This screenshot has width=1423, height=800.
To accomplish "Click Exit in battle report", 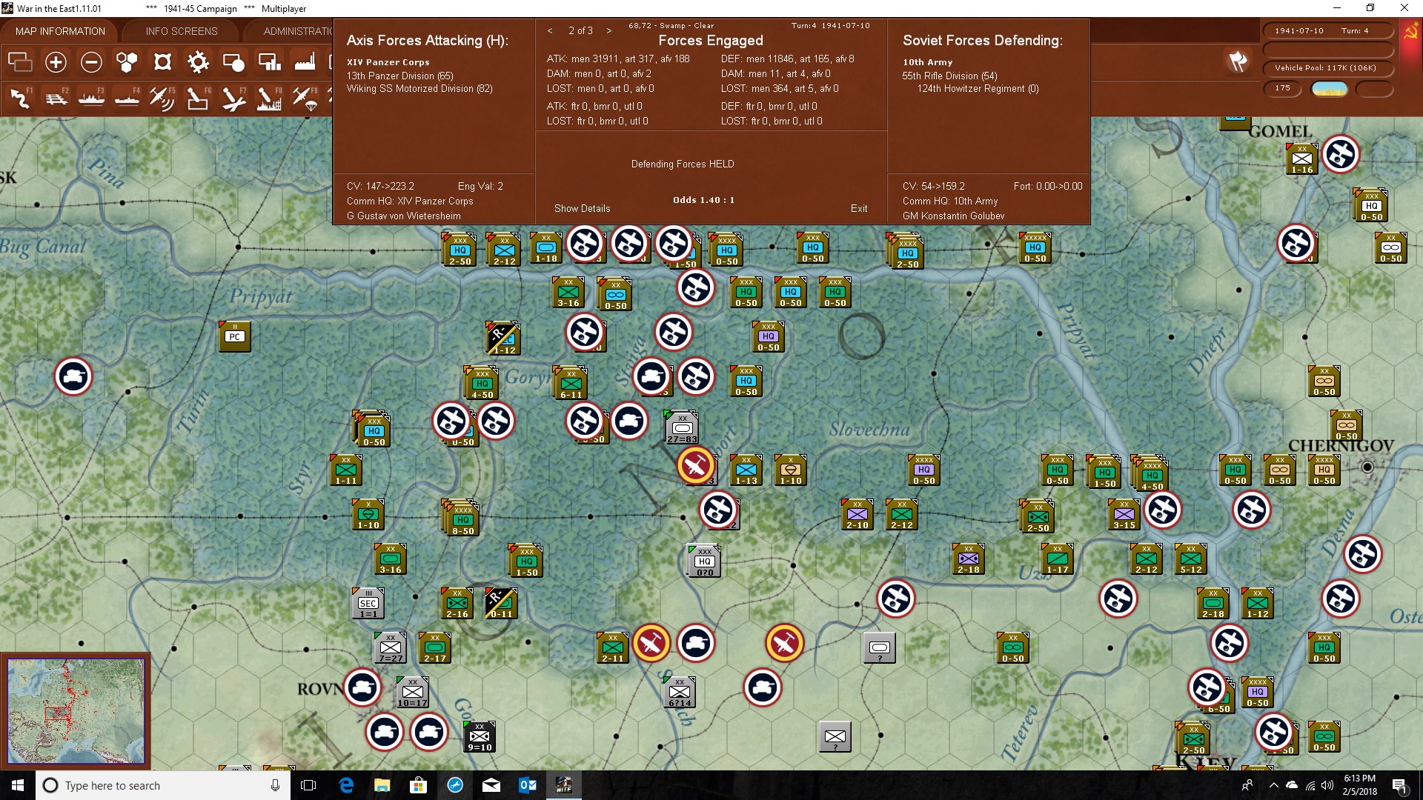I will [859, 208].
